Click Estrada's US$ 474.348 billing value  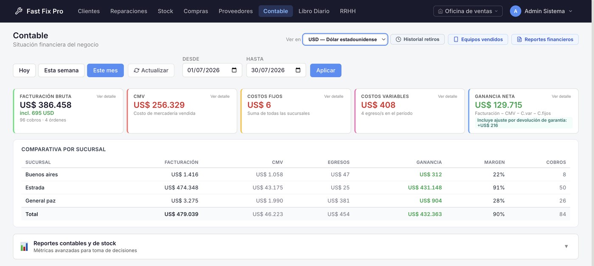click(x=182, y=188)
